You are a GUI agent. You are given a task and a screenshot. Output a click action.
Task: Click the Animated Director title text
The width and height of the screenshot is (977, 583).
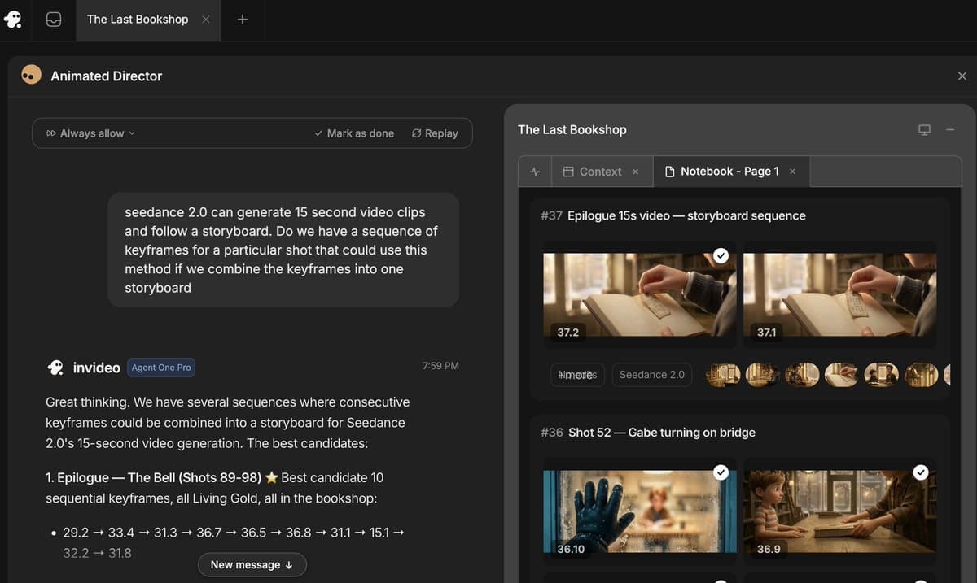click(107, 76)
